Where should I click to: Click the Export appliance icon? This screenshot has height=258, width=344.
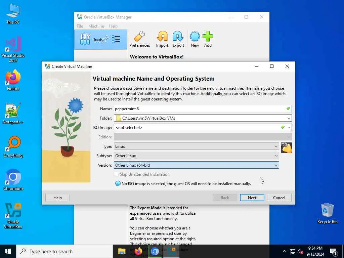point(178,40)
